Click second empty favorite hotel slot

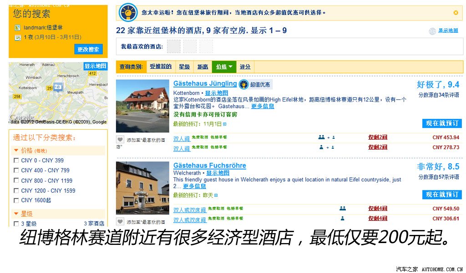pos(190,47)
